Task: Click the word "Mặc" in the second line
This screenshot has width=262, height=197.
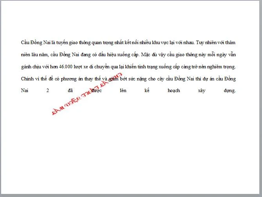Action: point(145,55)
